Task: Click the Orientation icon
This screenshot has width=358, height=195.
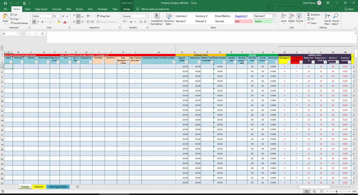Action: click(x=88, y=16)
